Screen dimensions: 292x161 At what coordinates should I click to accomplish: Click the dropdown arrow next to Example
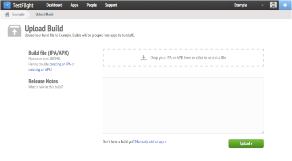[262, 5]
